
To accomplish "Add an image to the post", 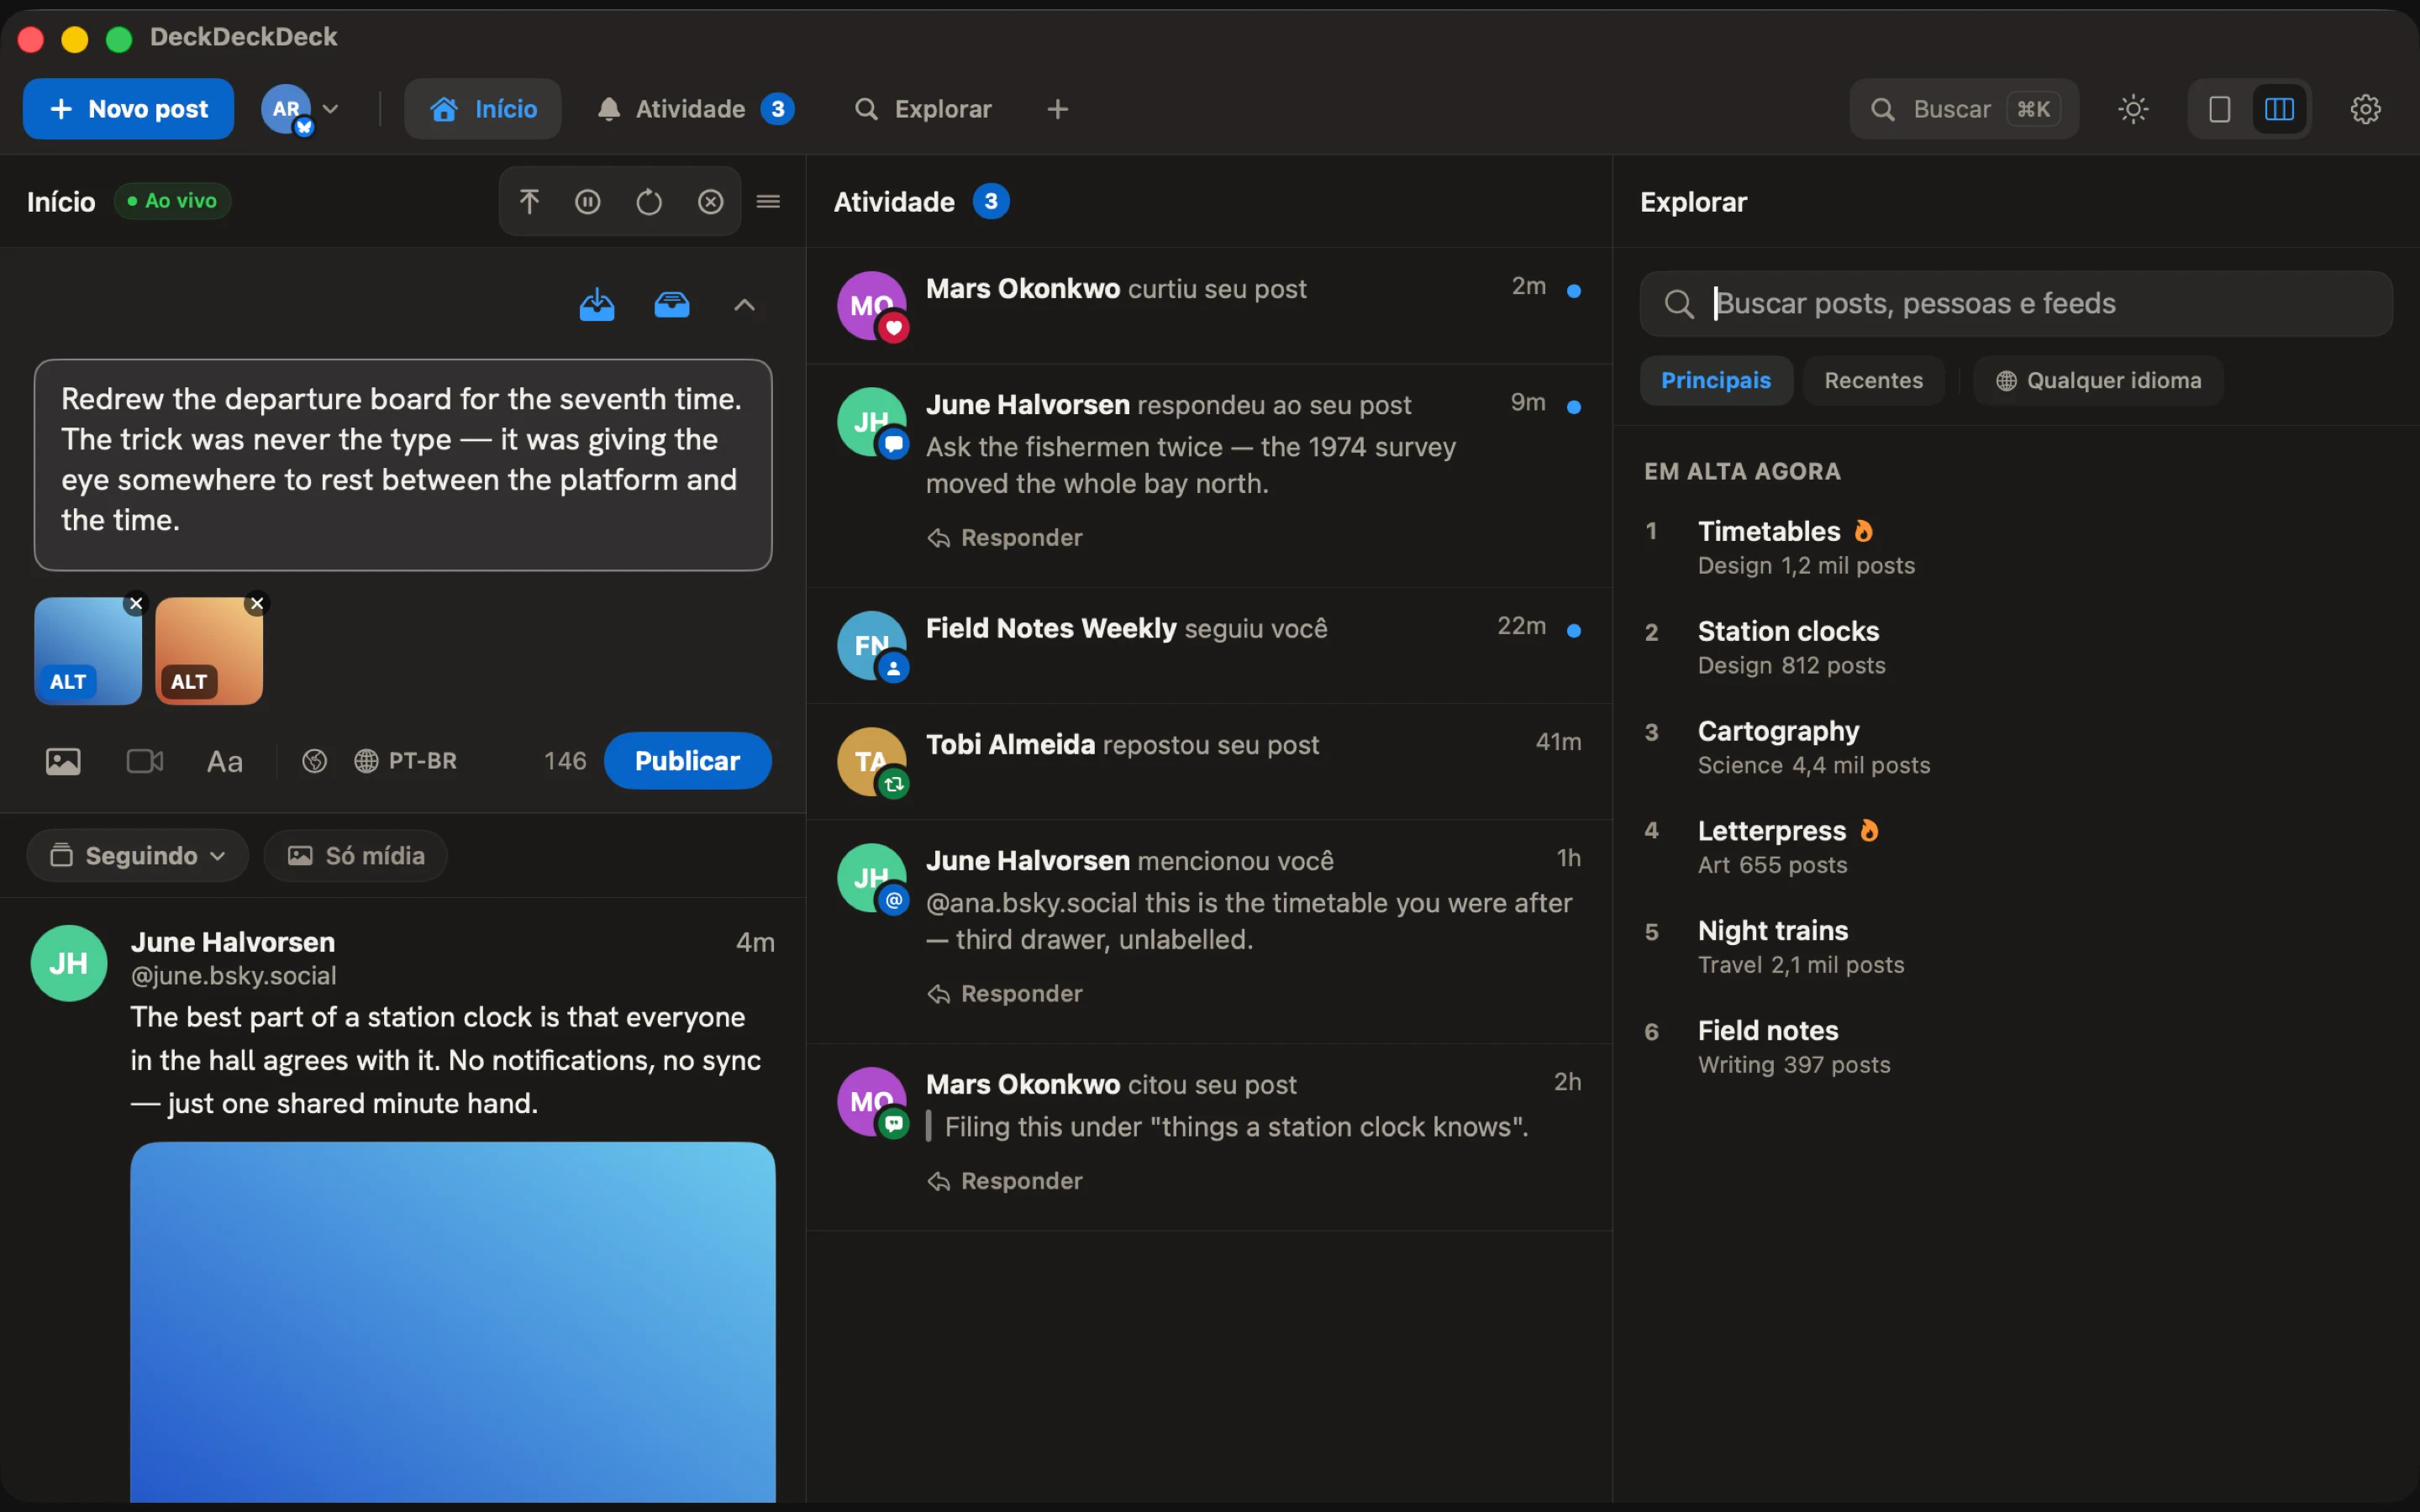I will click(x=63, y=762).
